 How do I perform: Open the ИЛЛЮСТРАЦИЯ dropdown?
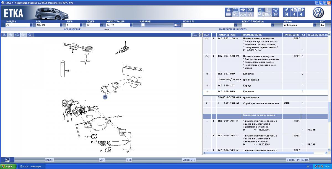[131, 25]
